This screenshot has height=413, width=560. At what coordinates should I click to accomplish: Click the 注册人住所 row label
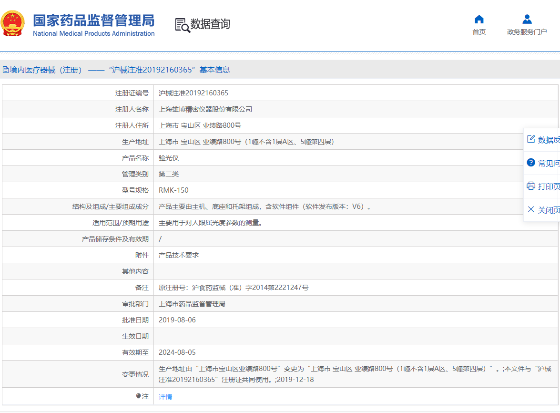click(132, 125)
